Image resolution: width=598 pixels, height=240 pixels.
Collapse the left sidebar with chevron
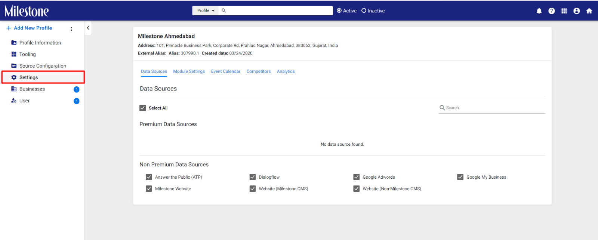[x=88, y=28]
